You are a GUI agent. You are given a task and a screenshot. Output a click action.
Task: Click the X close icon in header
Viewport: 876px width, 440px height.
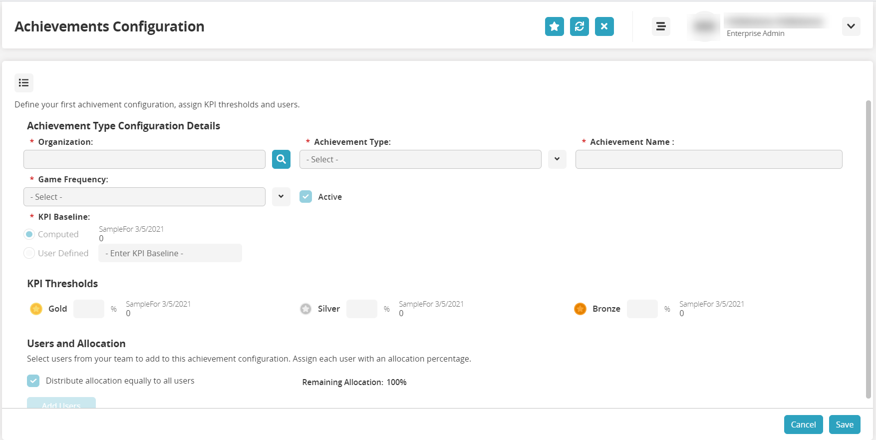click(604, 26)
